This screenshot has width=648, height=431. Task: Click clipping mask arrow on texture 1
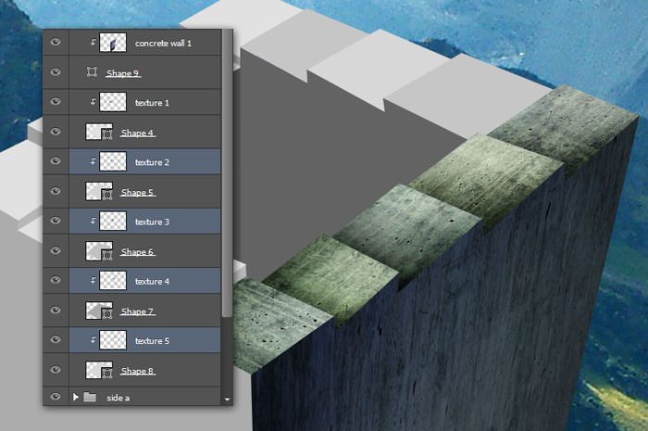tap(93, 101)
